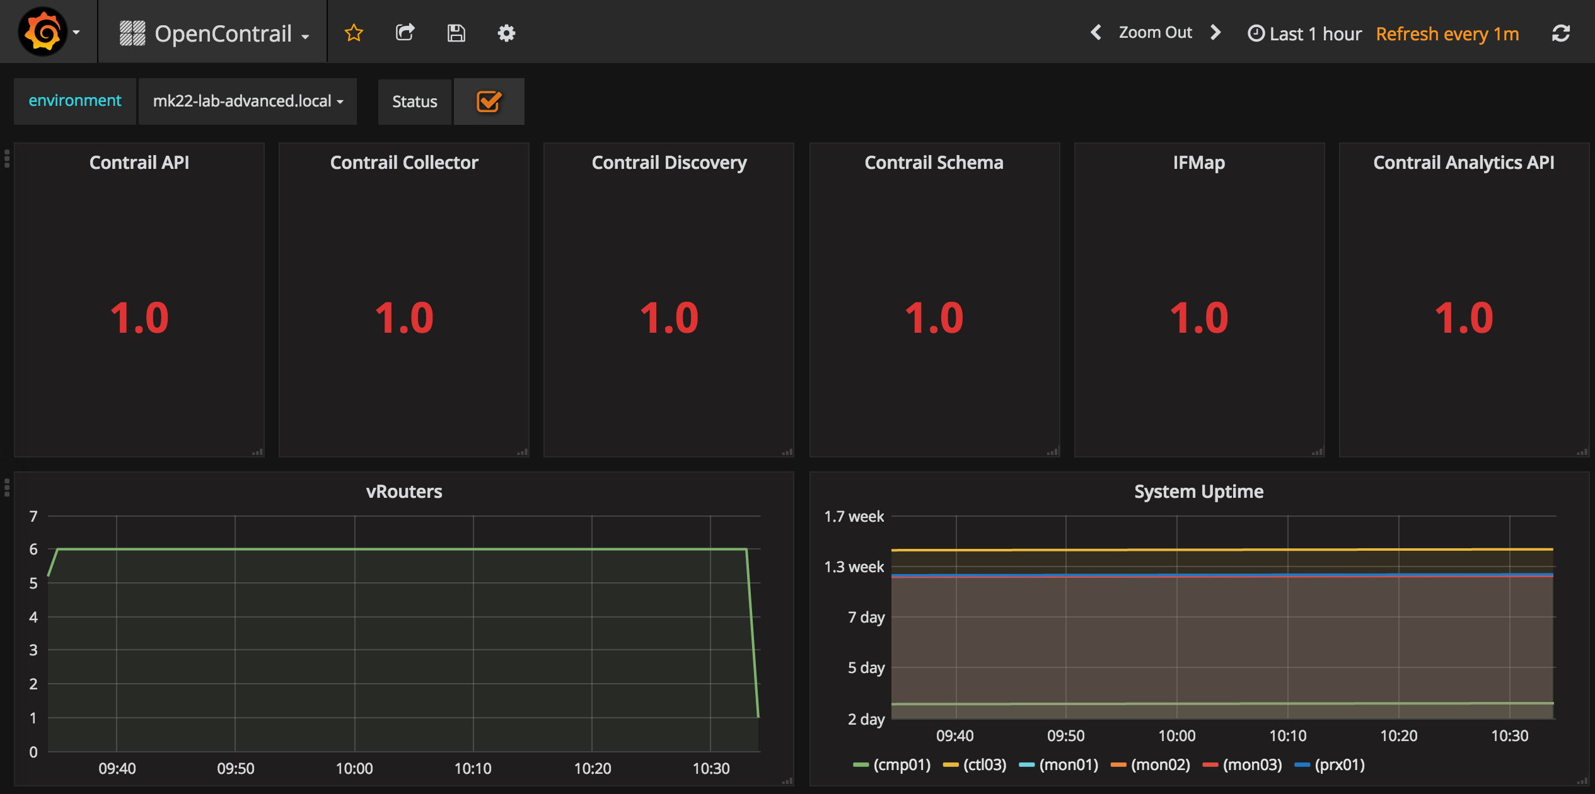This screenshot has height=794, width=1595.
Task: Toggle the (mon01) legend series
Action: point(1069,765)
